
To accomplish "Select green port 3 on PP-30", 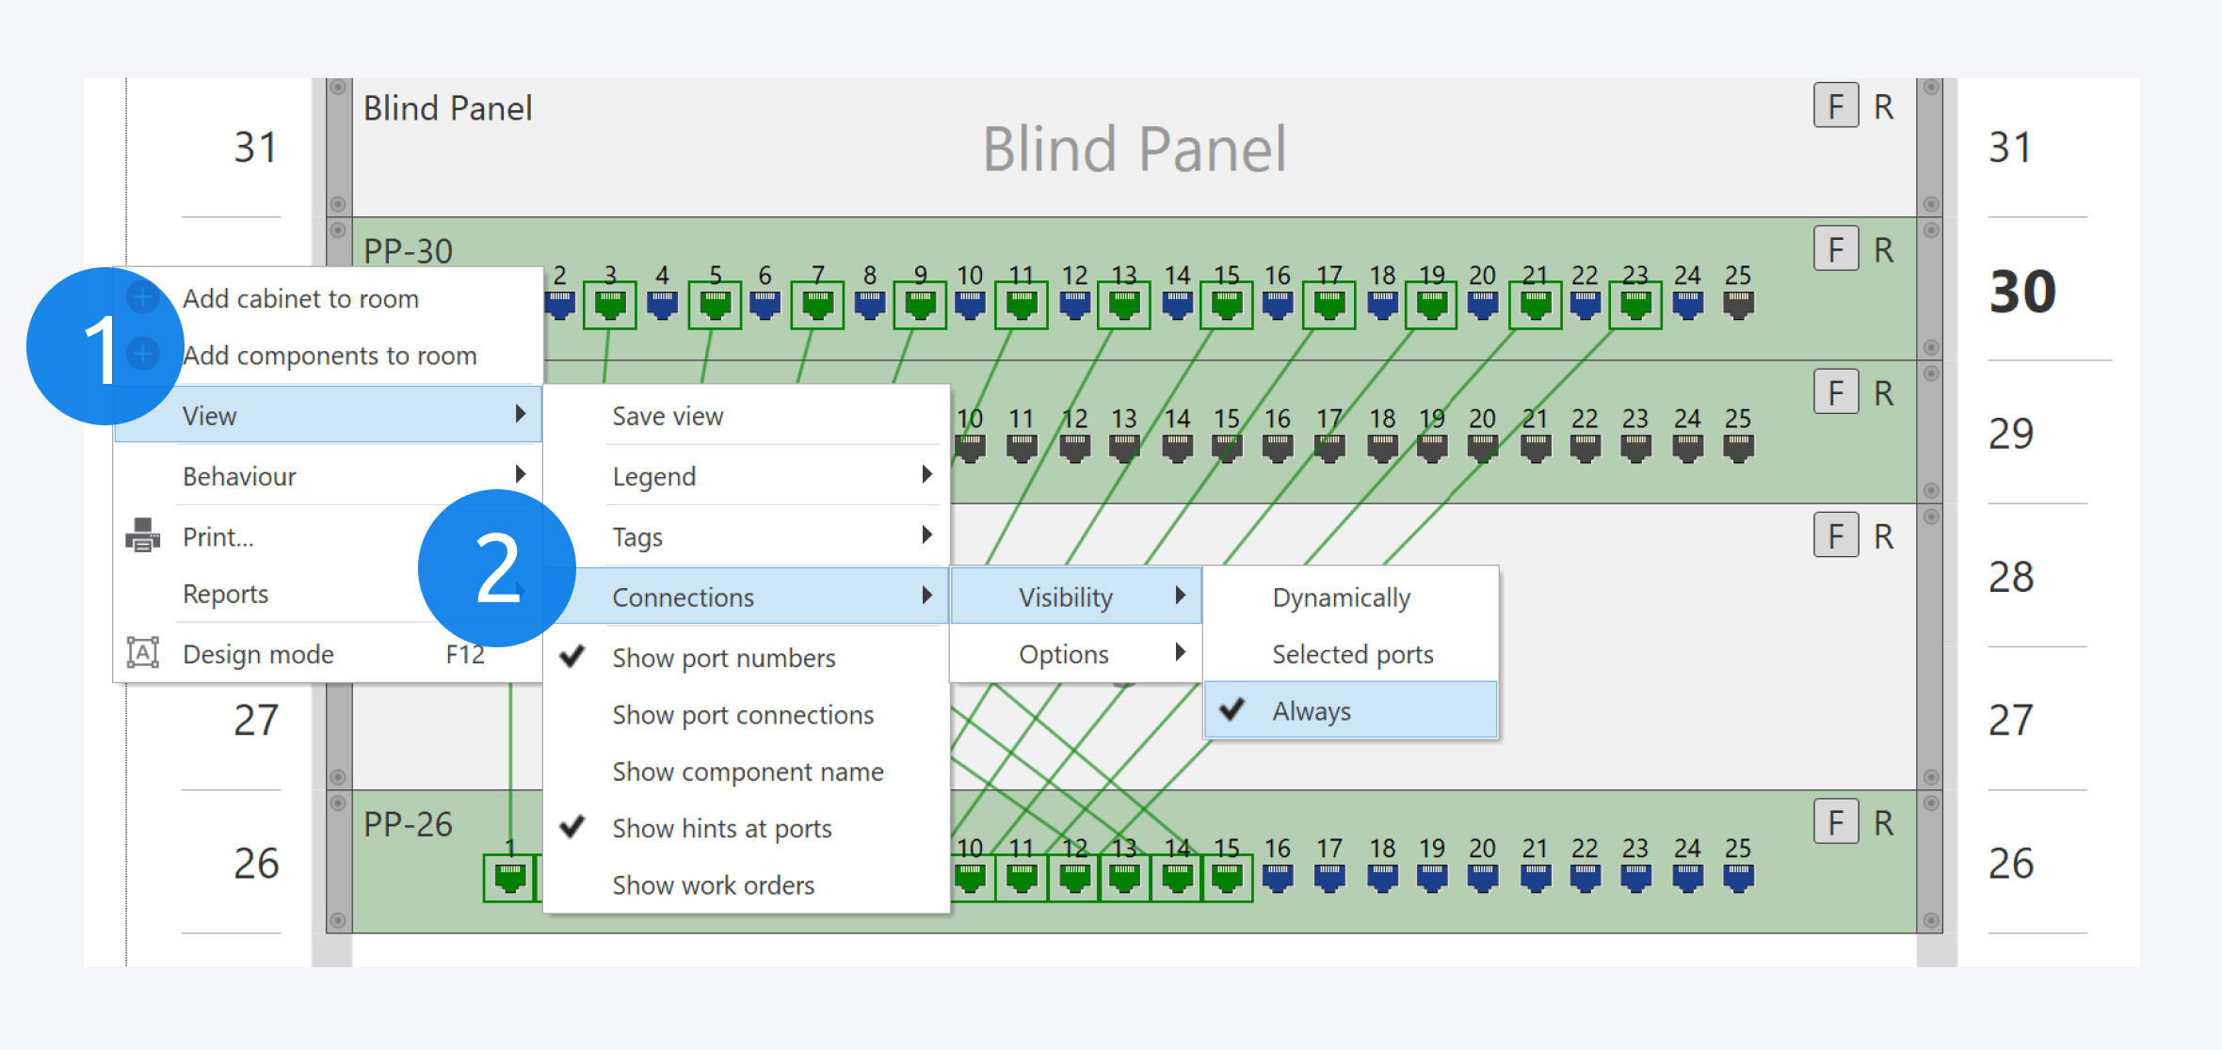I will pyautogui.click(x=610, y=305).
